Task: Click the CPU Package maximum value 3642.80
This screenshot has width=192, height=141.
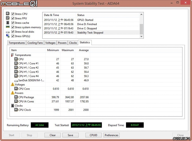Action: (69, 97)
